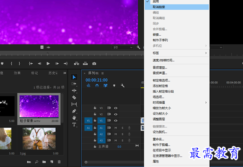
Task: Expand hidden panel tabs chevron
Action: tap(65, 73)
